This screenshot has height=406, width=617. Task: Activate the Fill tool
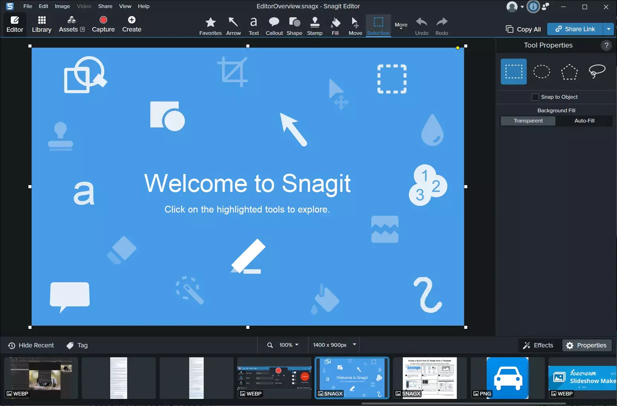click(335, 26)
